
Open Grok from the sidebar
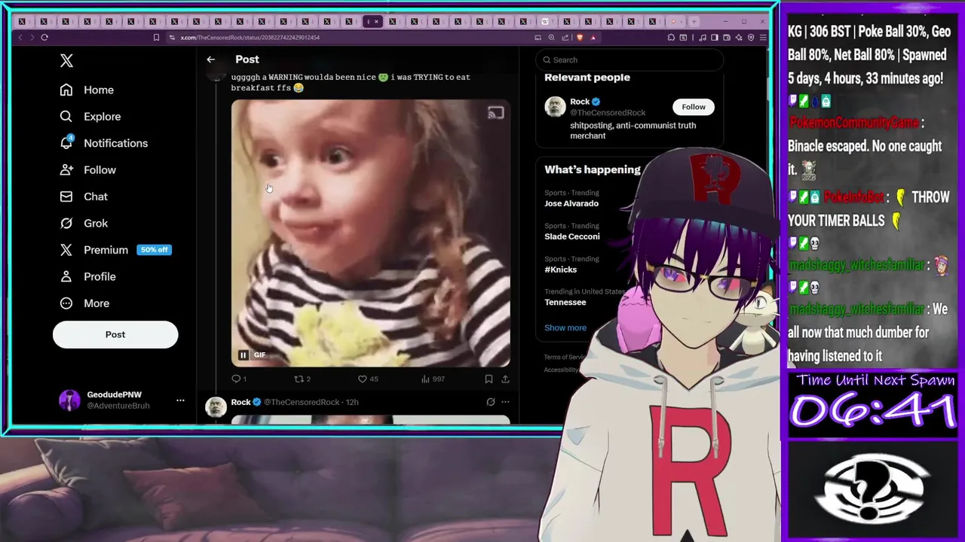click(83, 224)
